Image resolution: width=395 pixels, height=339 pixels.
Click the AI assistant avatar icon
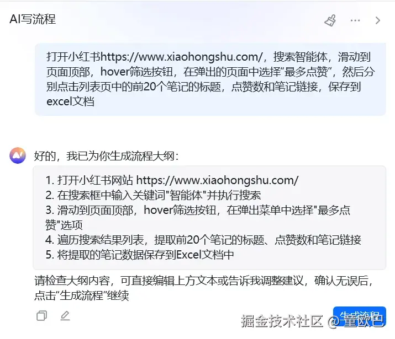(18, 155)
